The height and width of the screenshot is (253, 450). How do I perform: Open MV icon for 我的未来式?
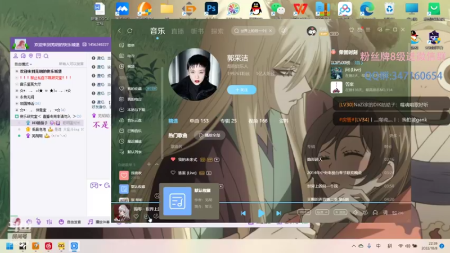pos(217,160)
